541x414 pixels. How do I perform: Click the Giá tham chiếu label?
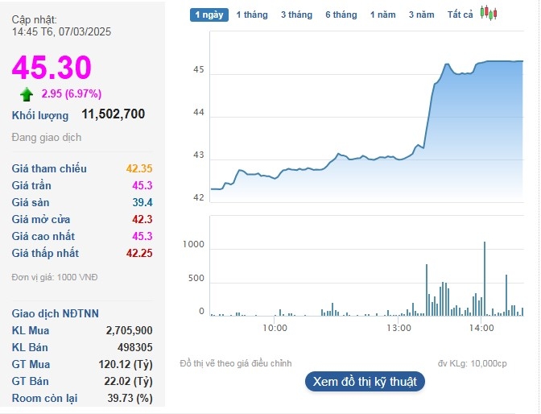click(49, 168)
